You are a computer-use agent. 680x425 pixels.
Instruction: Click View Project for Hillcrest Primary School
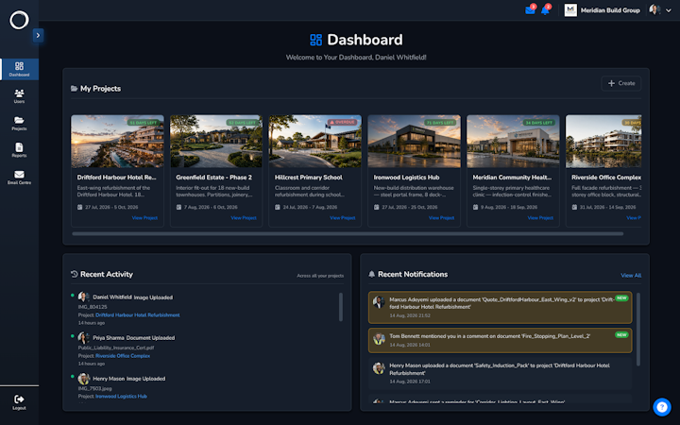click(x=342, y=218)
